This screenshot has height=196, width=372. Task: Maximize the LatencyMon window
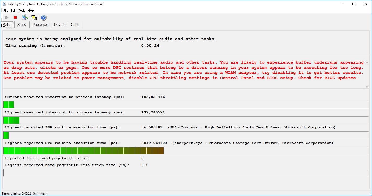354,4
